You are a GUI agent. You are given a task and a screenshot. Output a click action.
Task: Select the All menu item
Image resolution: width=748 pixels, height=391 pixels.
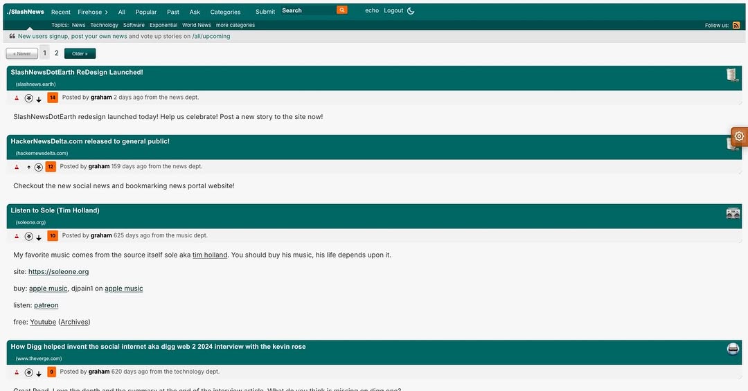pos(122,12)
